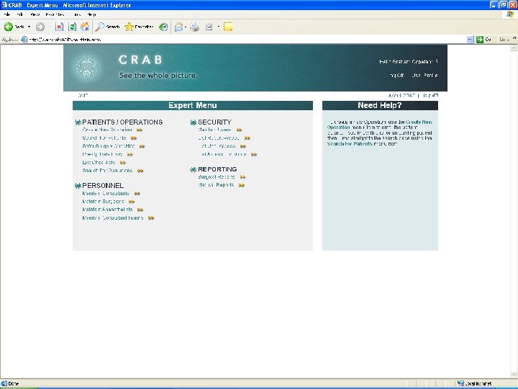The width and height of the screenshot is (518, 389).
Task: Open the Surgical Reports link under Reporting
Action: pos(217,177)
